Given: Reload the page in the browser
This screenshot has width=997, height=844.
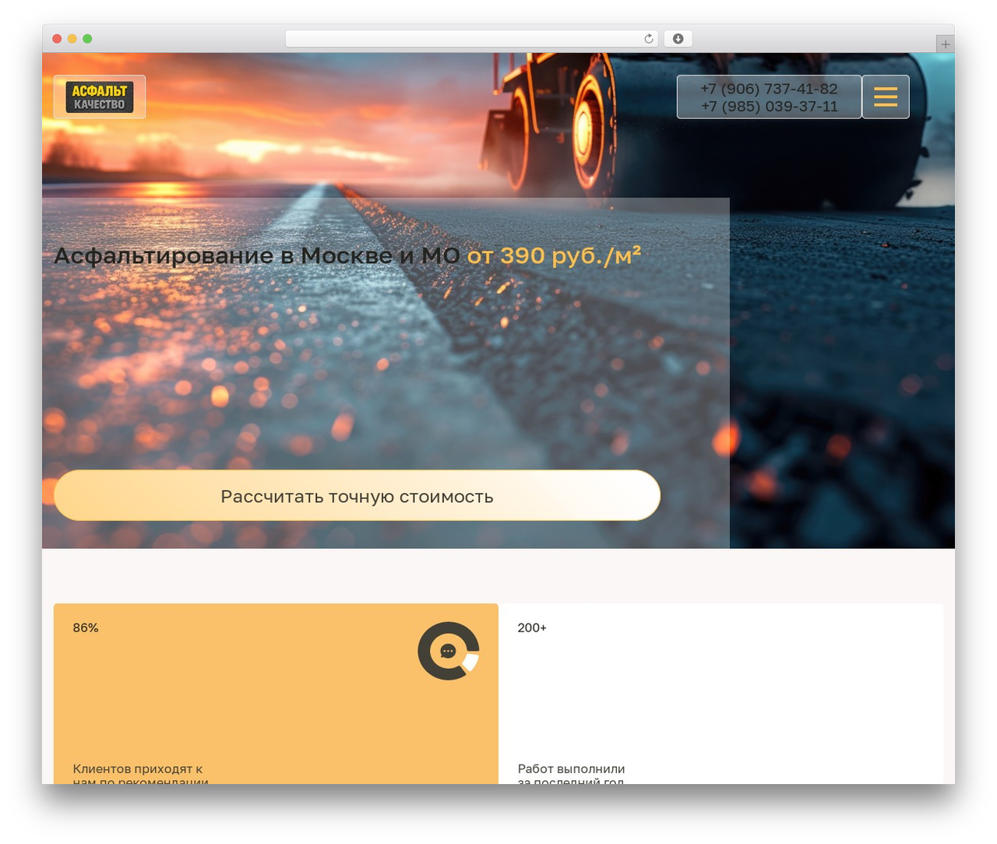Looking at the screenshot, I should [x=649, y=39].
